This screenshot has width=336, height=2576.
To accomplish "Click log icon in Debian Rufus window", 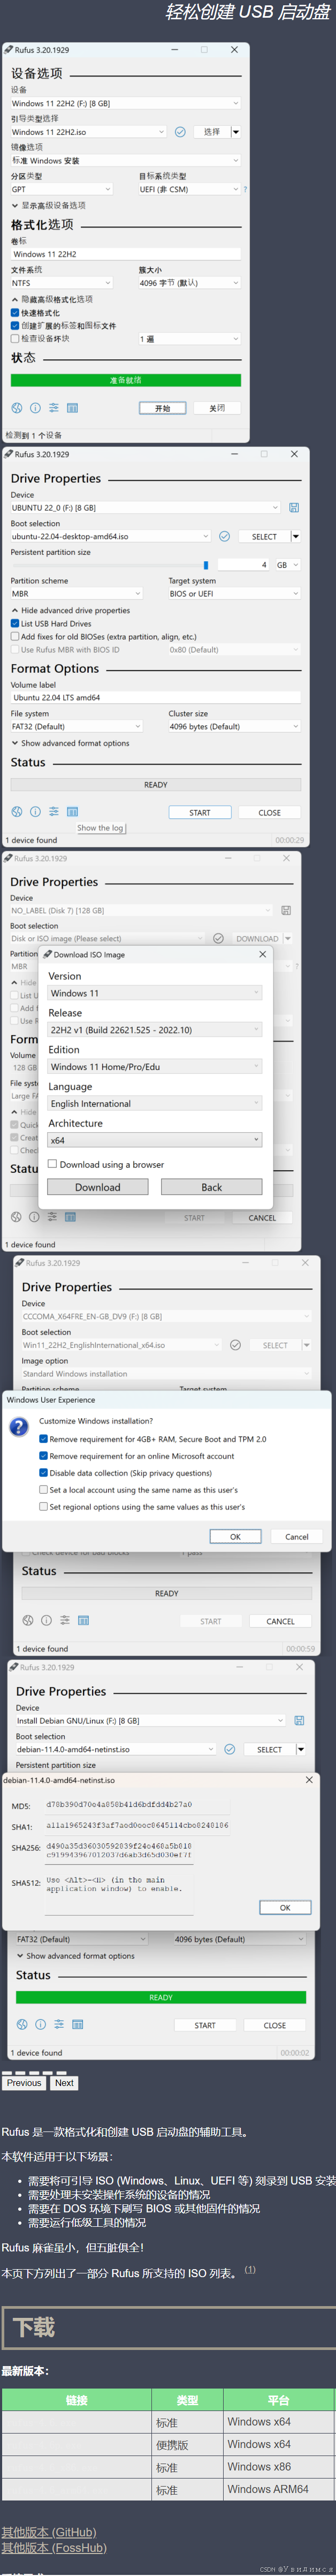I will tap(77, 2024).
